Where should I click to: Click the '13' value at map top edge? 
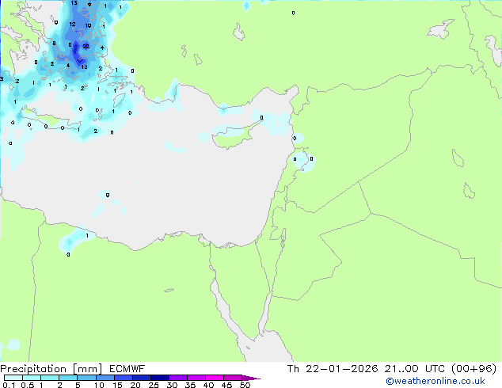74,3
